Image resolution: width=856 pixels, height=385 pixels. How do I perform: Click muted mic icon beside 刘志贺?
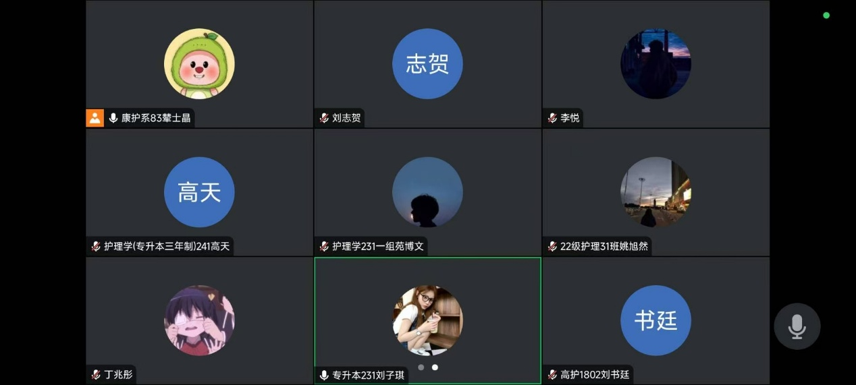[x=324, y=118]
